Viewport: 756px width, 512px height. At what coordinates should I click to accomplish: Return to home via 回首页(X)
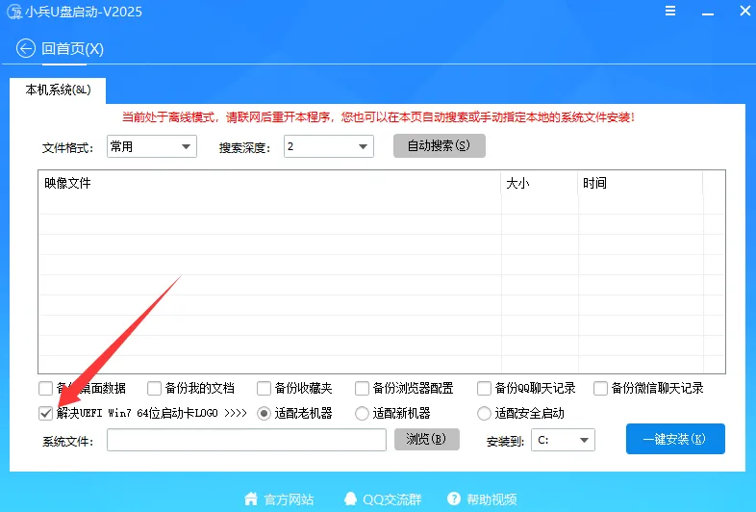72,49
